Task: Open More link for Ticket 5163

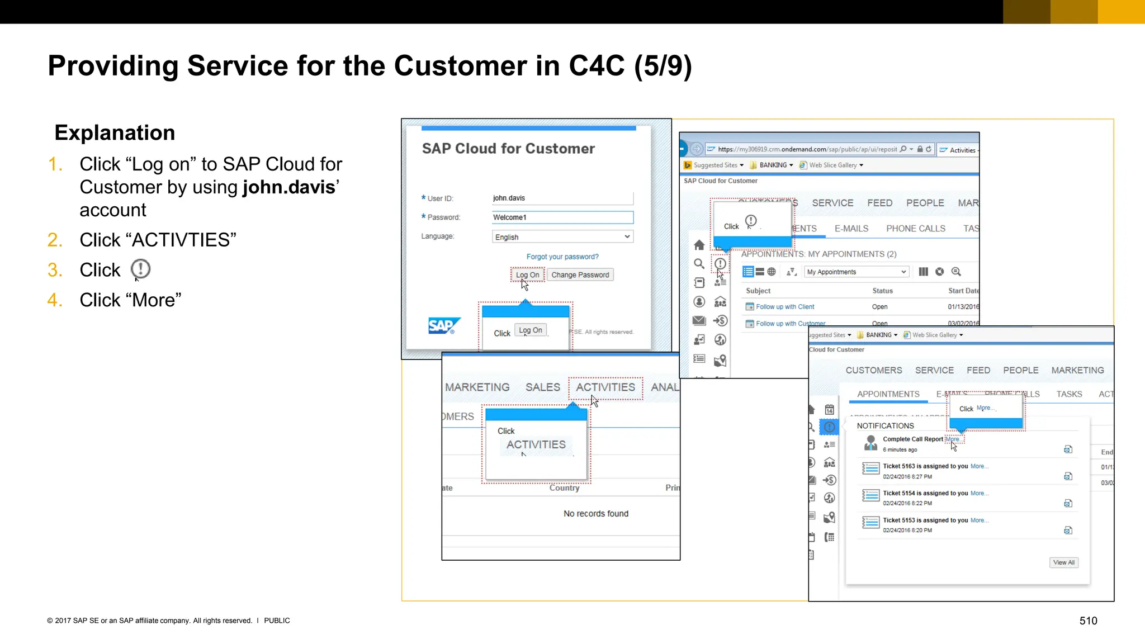Action: point(979,466)
